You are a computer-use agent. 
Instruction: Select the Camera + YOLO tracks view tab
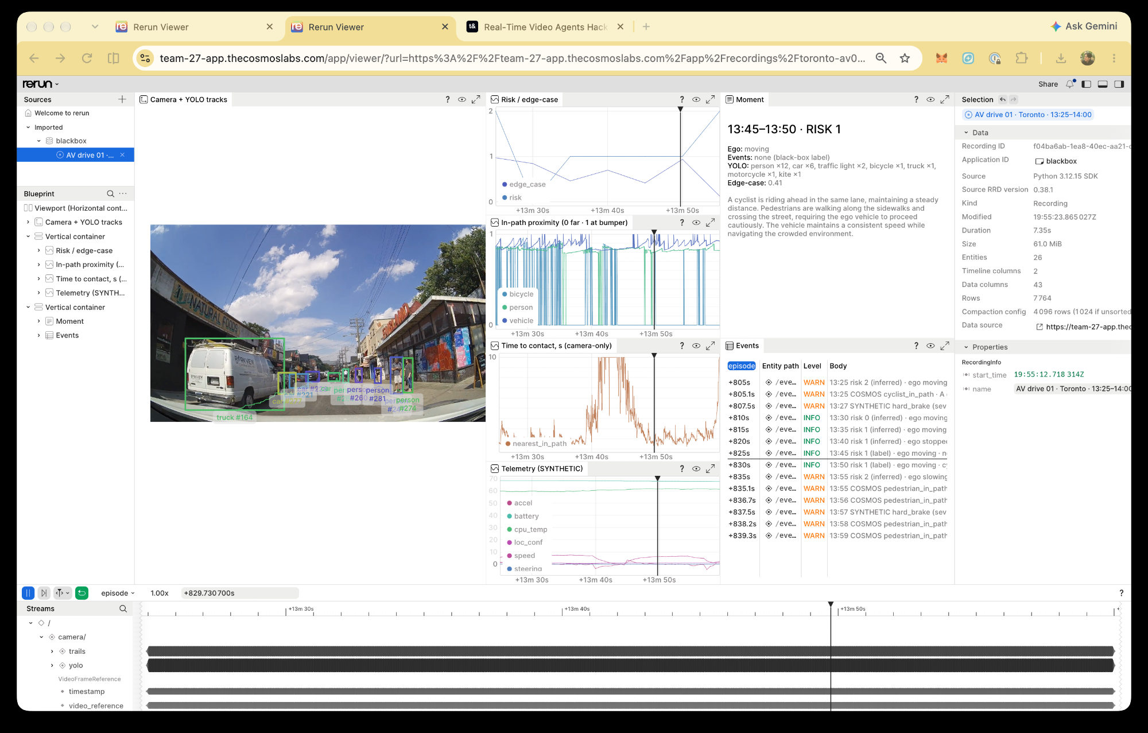click(x=184, y=100)
